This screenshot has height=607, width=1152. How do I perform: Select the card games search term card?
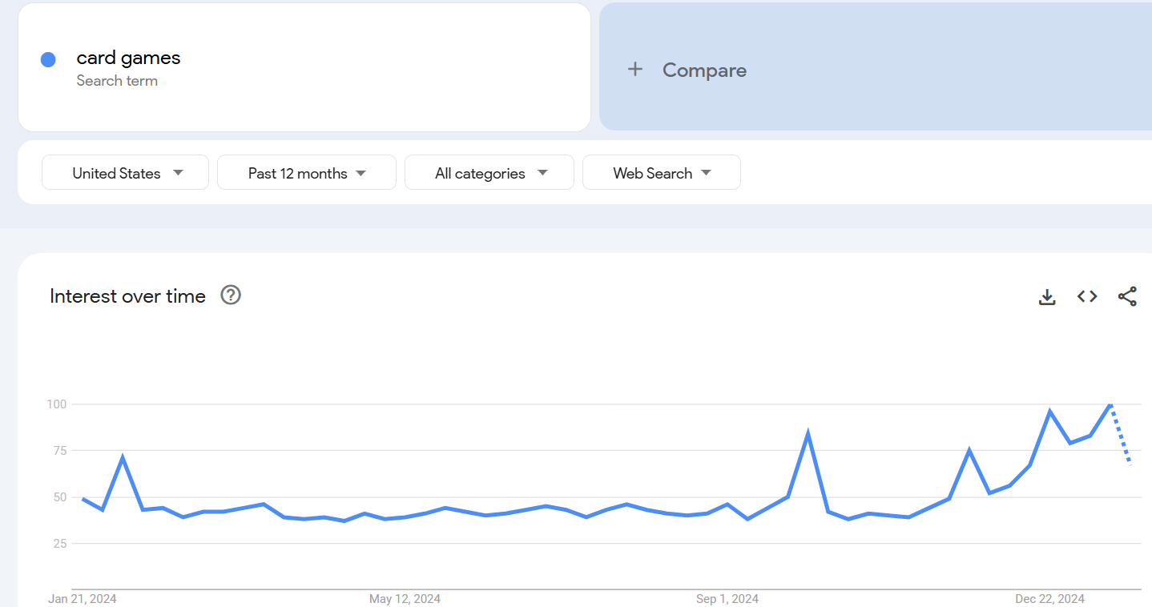click(304, 67)
